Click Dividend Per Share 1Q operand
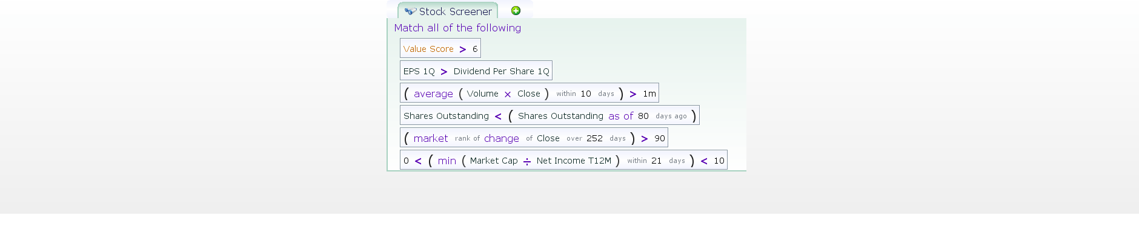The width and height of the screenshot is (1139, 227). 501,71
